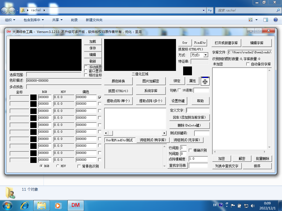Click the DM icon in the taskbar

pyautogui.click(x=75, y=205)
